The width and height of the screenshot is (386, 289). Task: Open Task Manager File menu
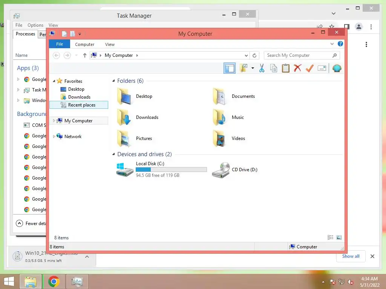coord(19,25)
